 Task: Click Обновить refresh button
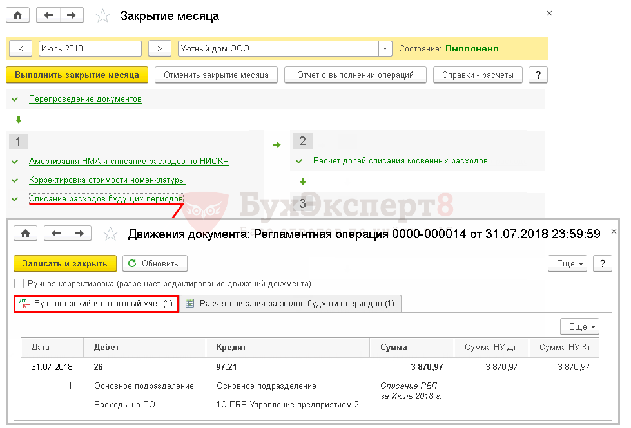tap(155, 264)
